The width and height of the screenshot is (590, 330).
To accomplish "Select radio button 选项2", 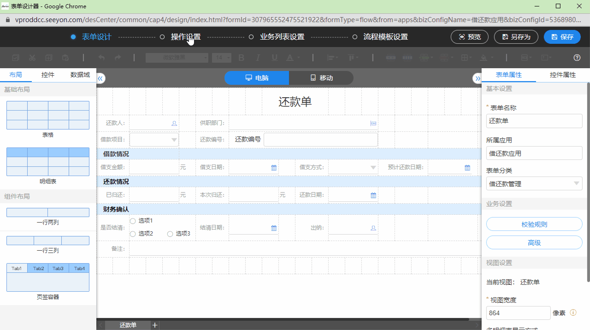I will (x=133, y=234).
